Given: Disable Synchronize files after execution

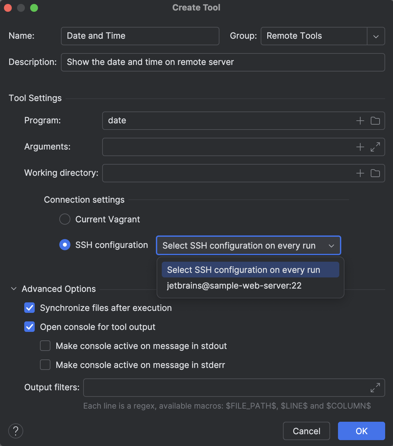Looking at the screenshot, I should (29, 308).
